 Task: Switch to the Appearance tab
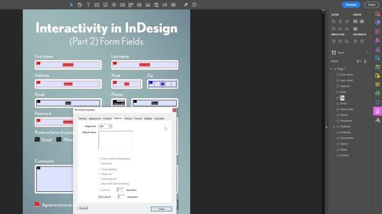point(95,118)
